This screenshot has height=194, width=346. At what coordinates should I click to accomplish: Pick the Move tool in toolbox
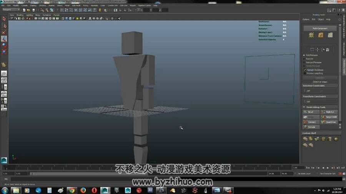click(x=4, y=39)
